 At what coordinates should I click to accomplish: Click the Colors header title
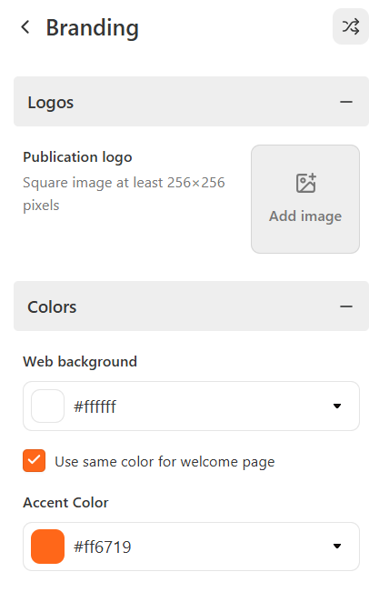[x=52, y=307]
